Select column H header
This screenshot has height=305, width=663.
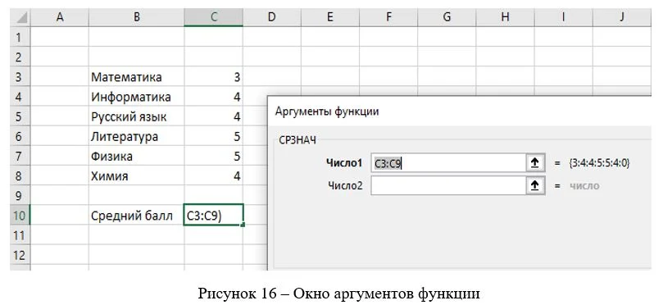click(x=505, y=18)
